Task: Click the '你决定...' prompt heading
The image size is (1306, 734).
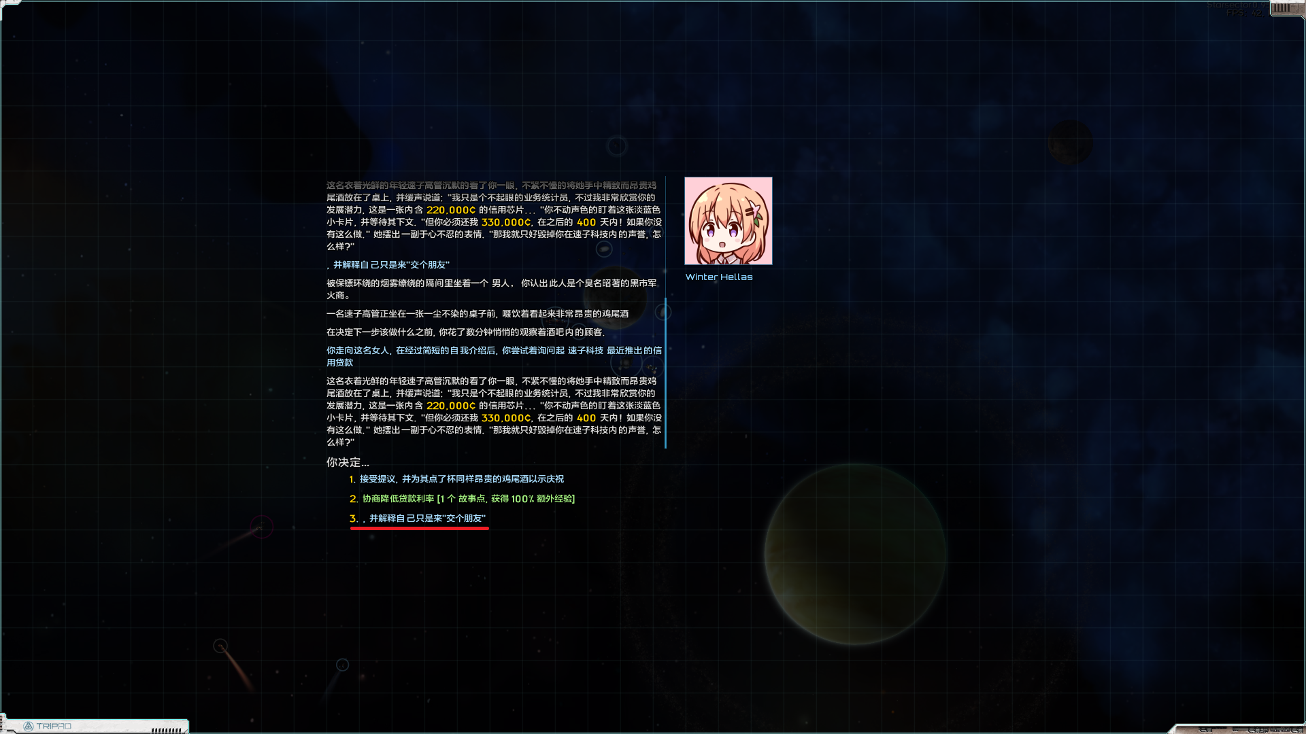Action: [348, 463]
